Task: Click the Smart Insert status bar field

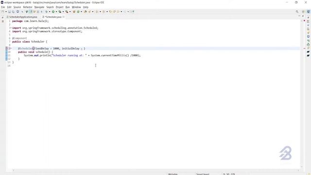Action: click(203, 174)
